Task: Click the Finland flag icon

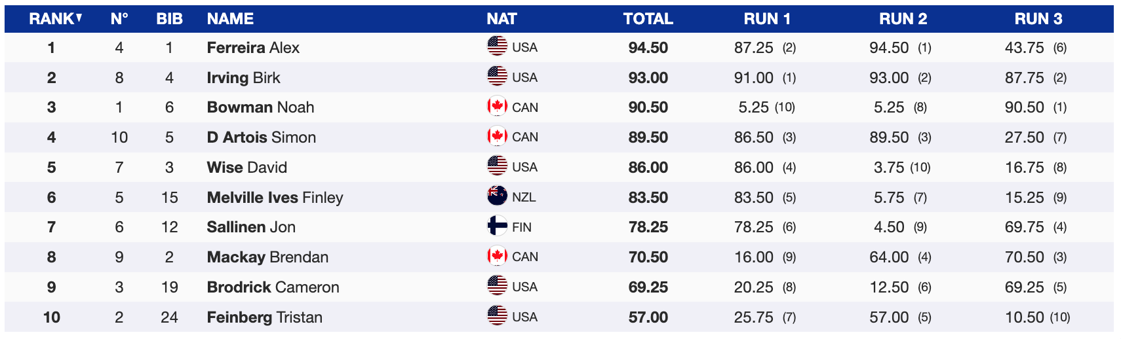Action: click(x=497, y=226)
